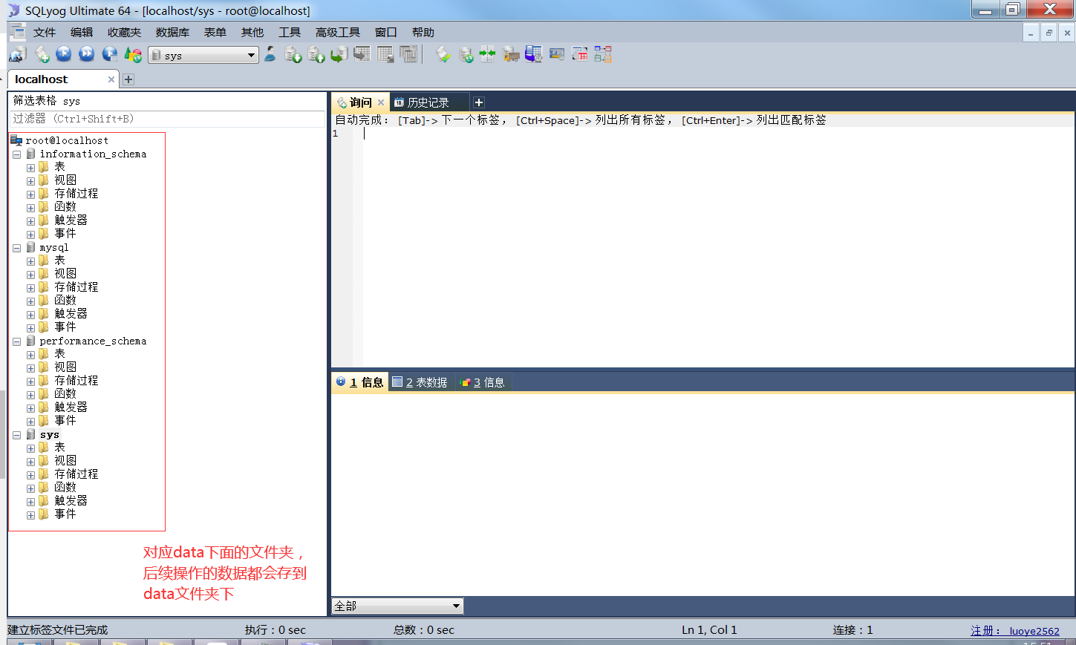This screenshot has height=645, width=1076.
Task: Expand 视图 folder under mysql
Action: point(30,275)
